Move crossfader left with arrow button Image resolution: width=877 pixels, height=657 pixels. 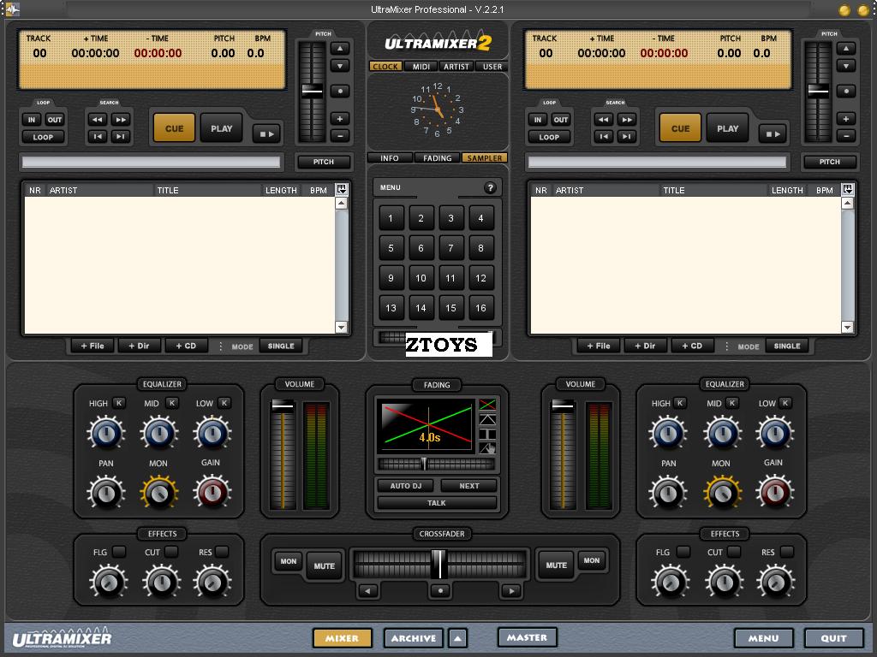pos(367,590)
